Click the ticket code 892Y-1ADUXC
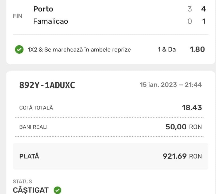This screenshot has height=194, width=216. 47,85
